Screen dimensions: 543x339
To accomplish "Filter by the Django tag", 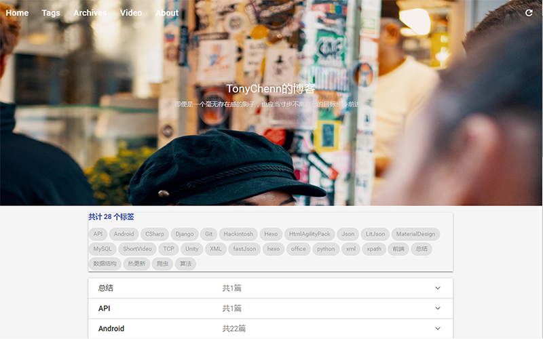I will 185,234.
